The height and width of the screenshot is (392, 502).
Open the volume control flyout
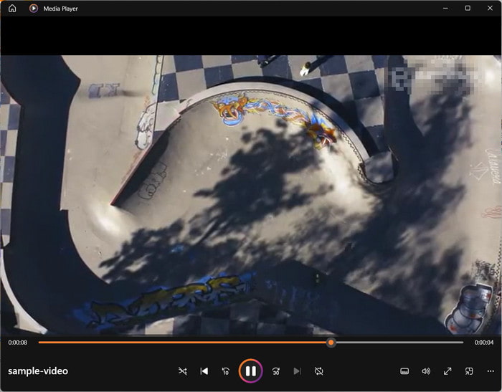[426, 371]
